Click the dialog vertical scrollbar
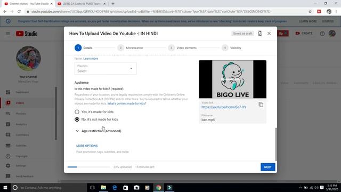341x192 pixels. [276, 144]
